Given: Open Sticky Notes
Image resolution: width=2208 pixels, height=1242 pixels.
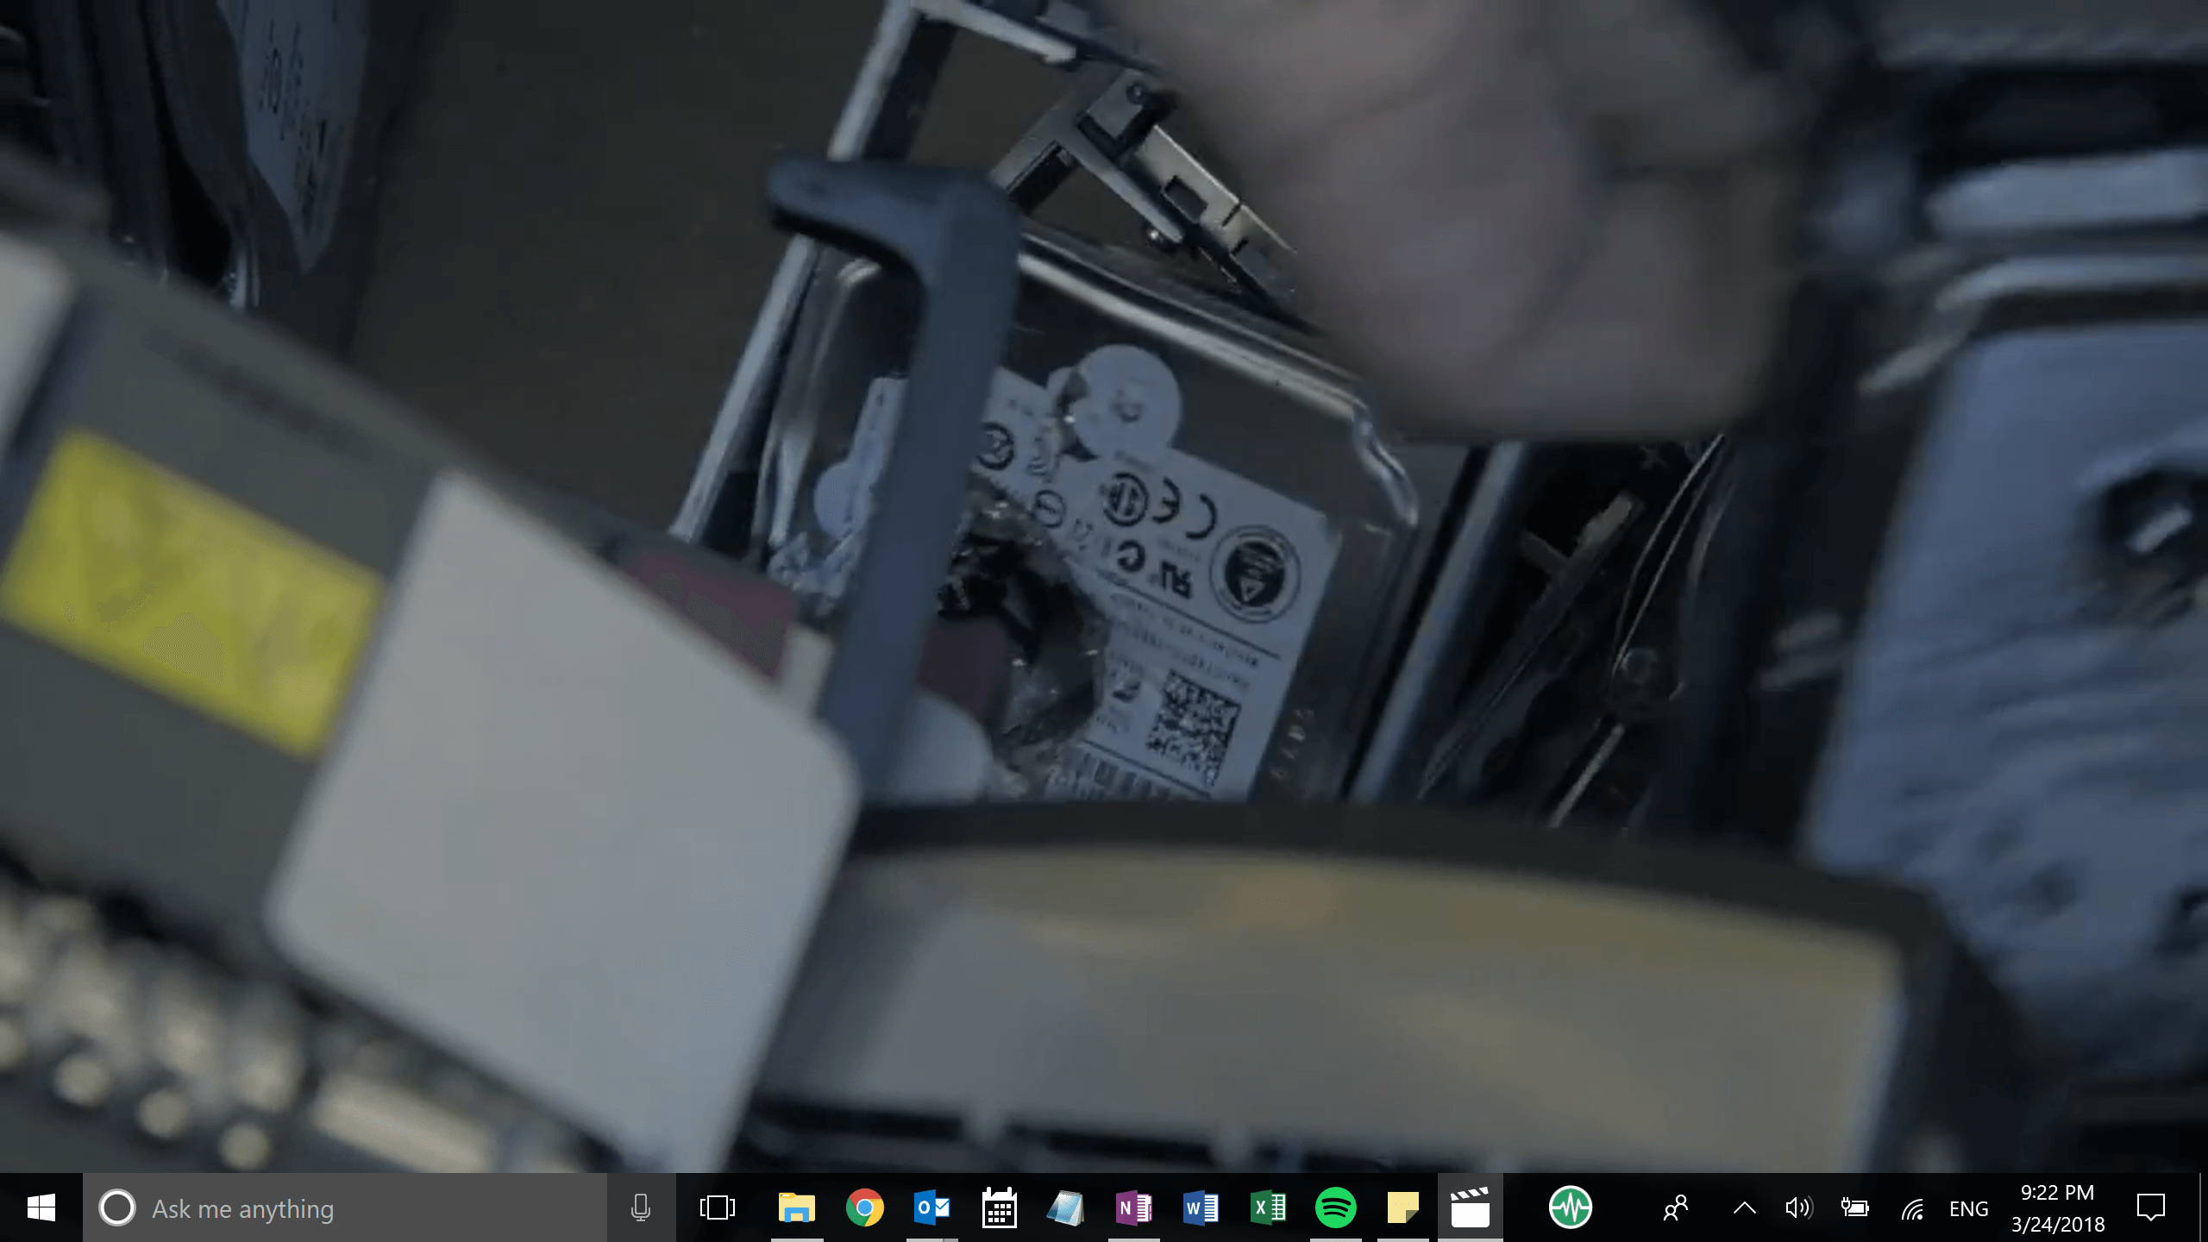Looking at the screenshot, I should [1402, 1207].
